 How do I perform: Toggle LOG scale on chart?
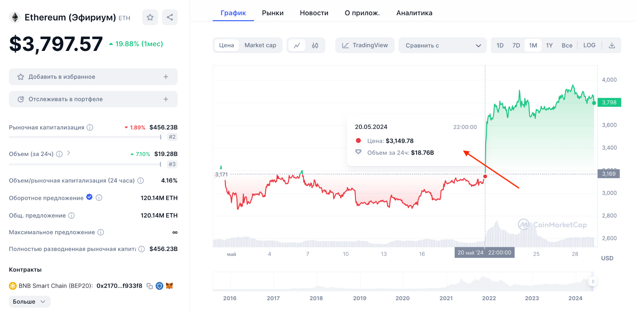(x=589, y=45)
